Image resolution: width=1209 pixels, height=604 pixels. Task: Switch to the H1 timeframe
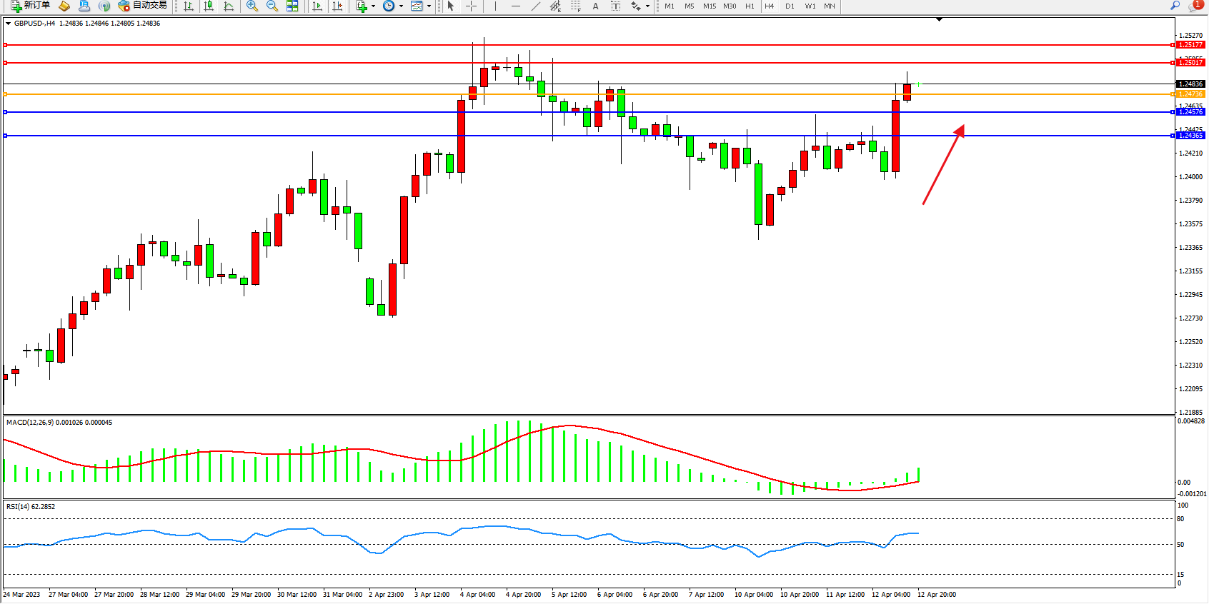point(750,6)
